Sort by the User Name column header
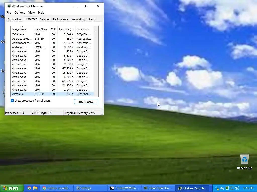Viewport: 257px width, 192px height. [41, 29]
